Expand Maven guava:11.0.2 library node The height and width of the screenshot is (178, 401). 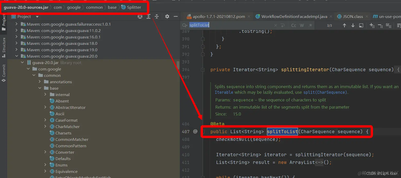pyautogui.click(x=16, y=30)
